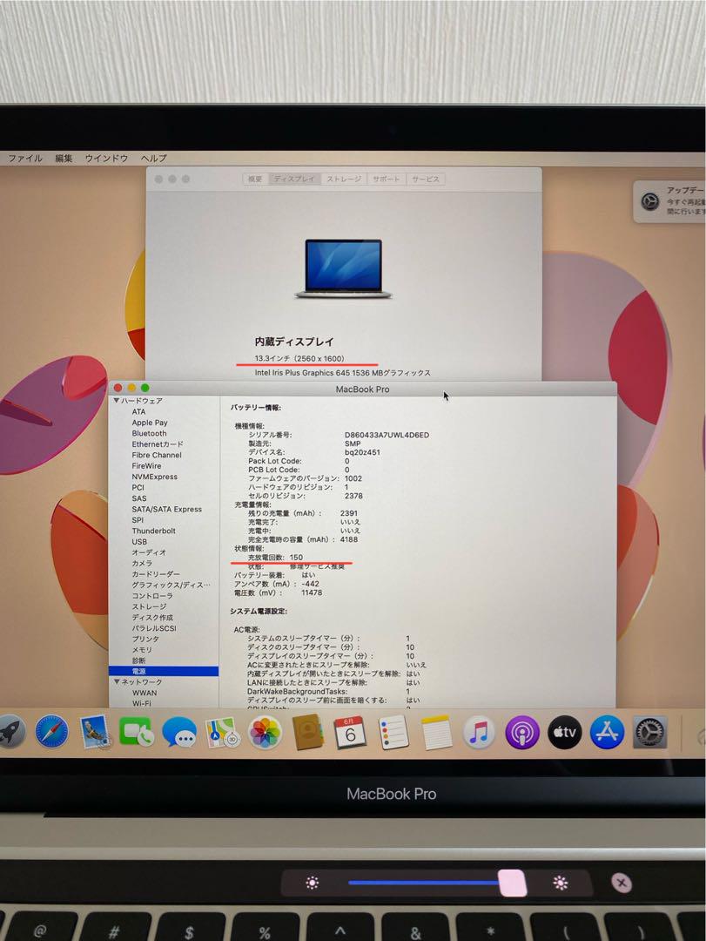Collapse ハードウェア section triangle
706x941 pixels.
click(117, 400)
